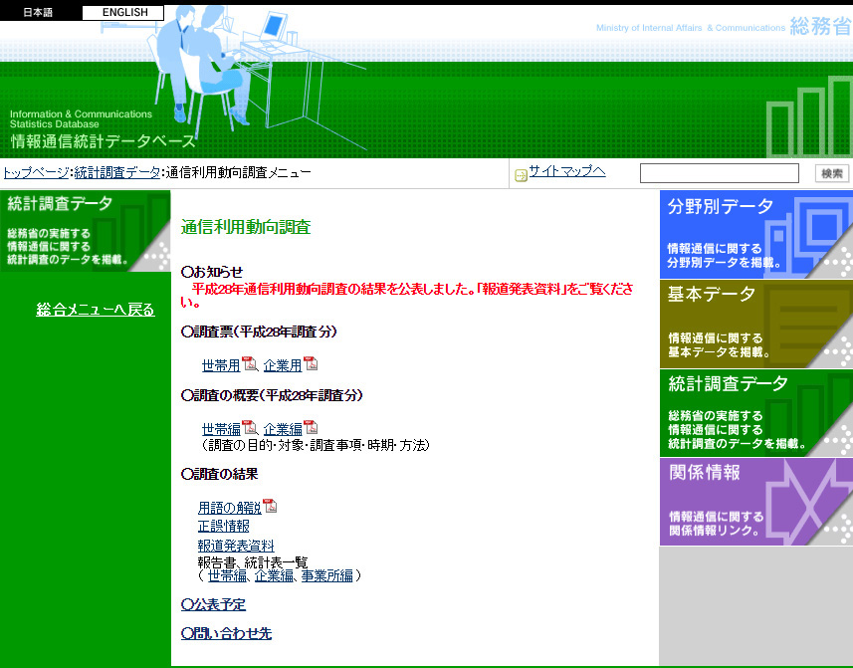This screenshot has height=668, width=853.
Task: Open the 分野別データ blue banner
Action: point(756,234)
